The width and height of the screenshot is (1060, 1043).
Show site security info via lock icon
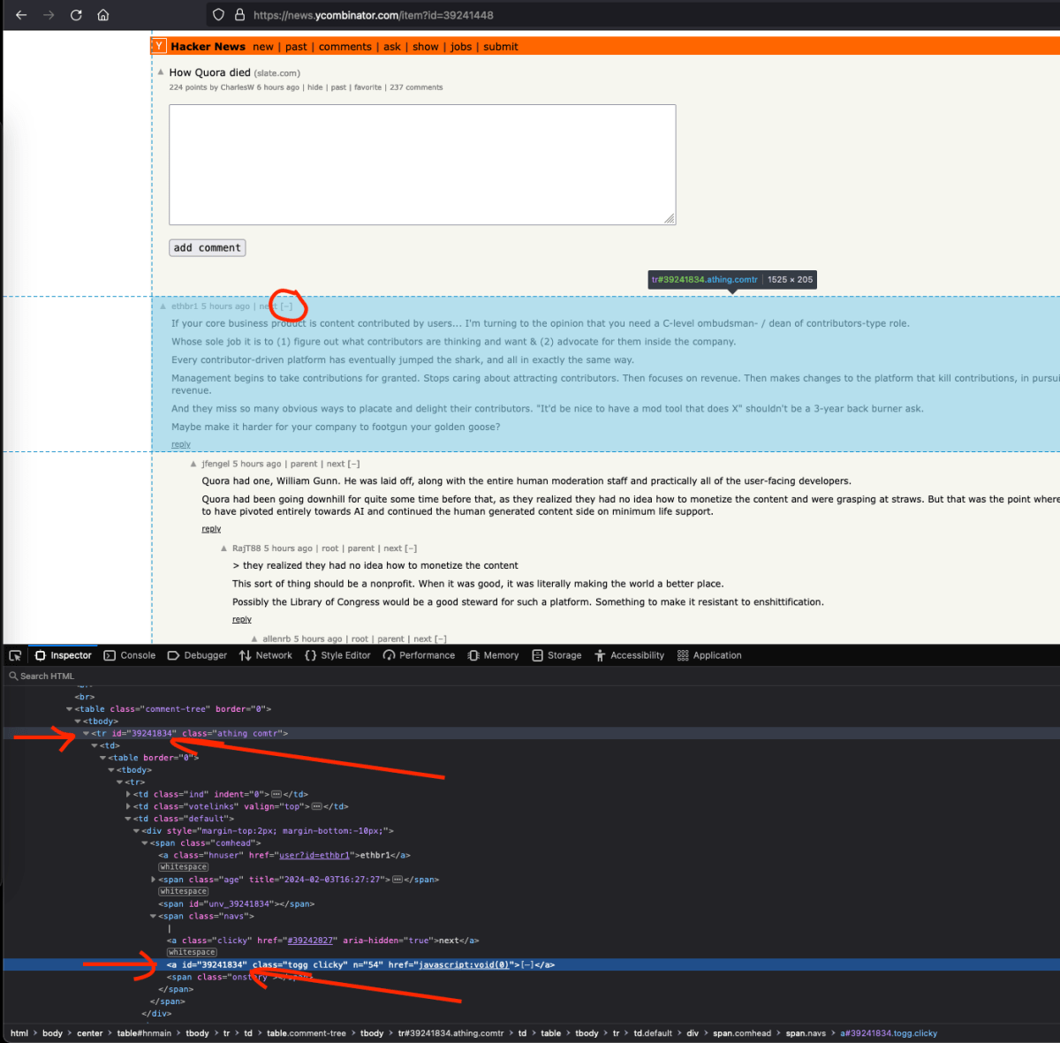click(x=239, y=15)
